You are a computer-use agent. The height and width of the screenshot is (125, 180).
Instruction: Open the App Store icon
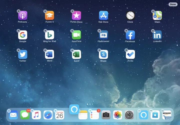[x=103, y=15]
